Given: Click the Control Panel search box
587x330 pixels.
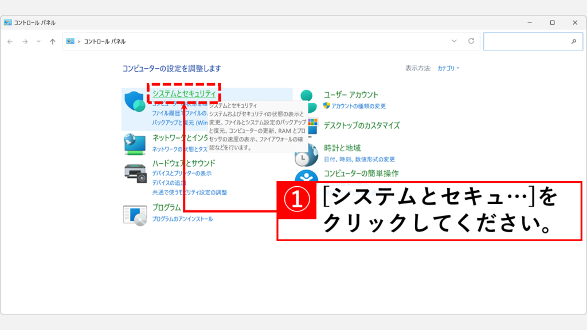Looking at the screenshot, I should (x=526, y=41).
